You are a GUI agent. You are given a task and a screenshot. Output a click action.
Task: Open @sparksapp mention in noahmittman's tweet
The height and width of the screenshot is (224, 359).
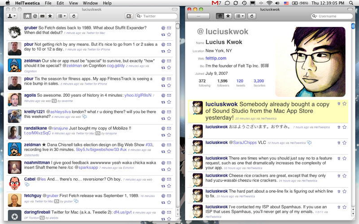(x=86, y=168)
